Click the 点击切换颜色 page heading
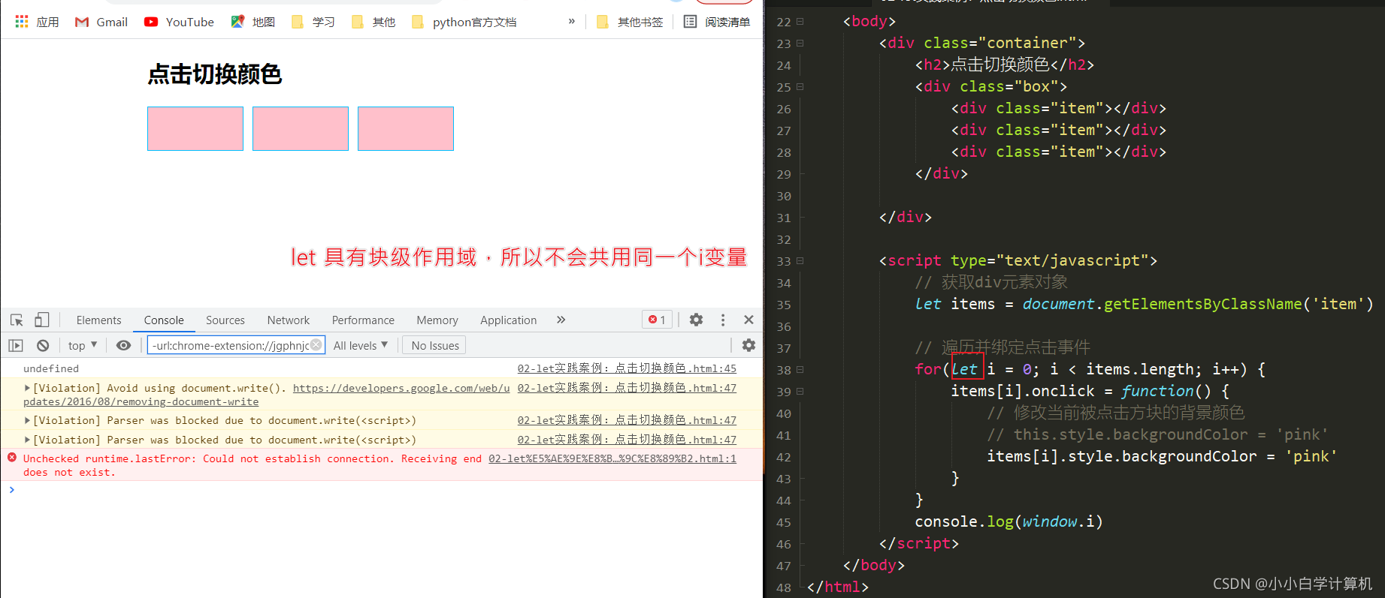 [215, 74]
